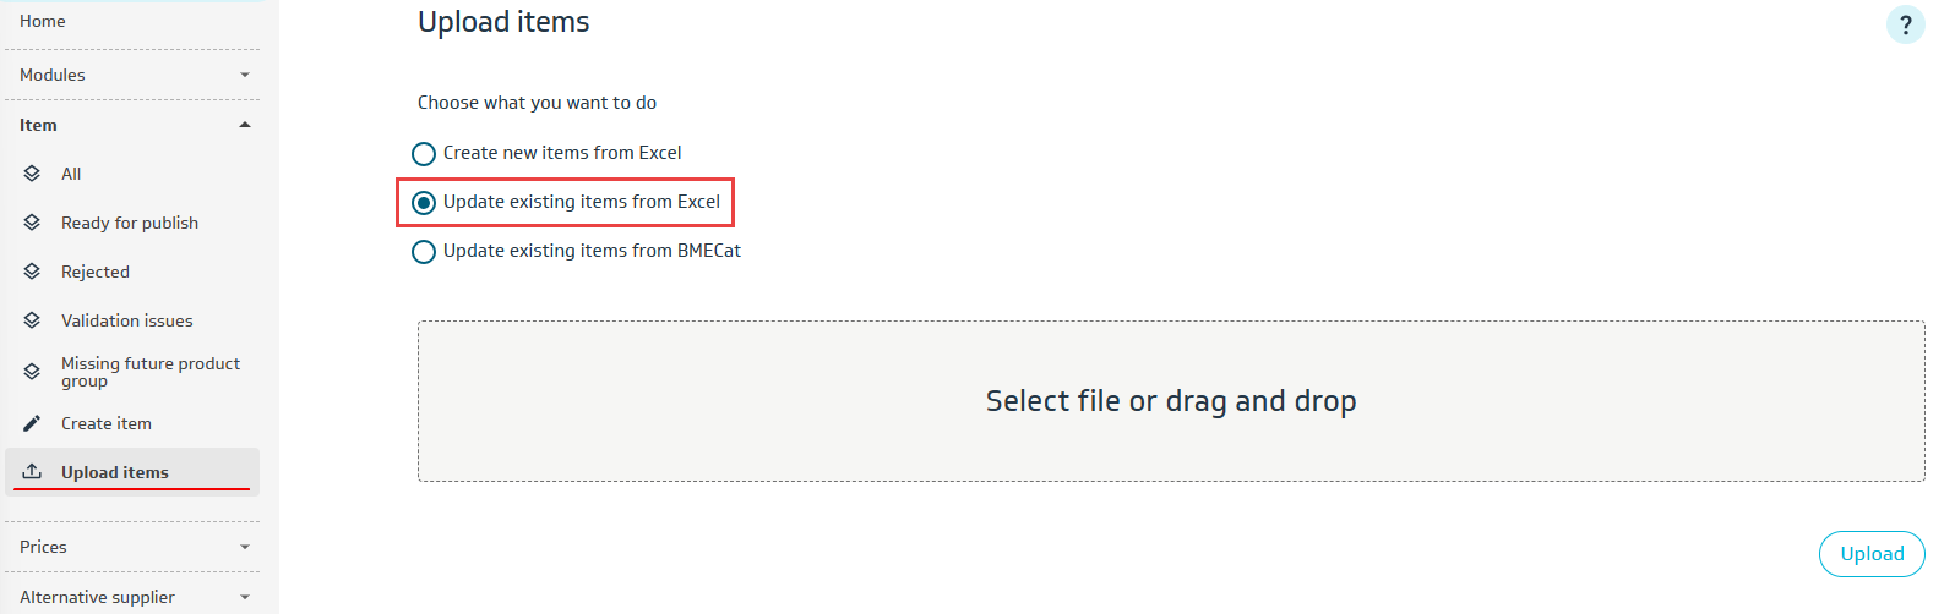
Task: Select Create new items from Excel
Action: tap(423, 154)
